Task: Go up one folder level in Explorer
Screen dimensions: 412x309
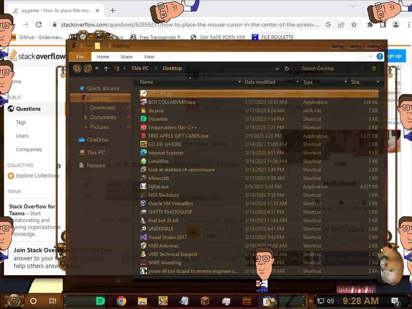Action: point(106,68)
